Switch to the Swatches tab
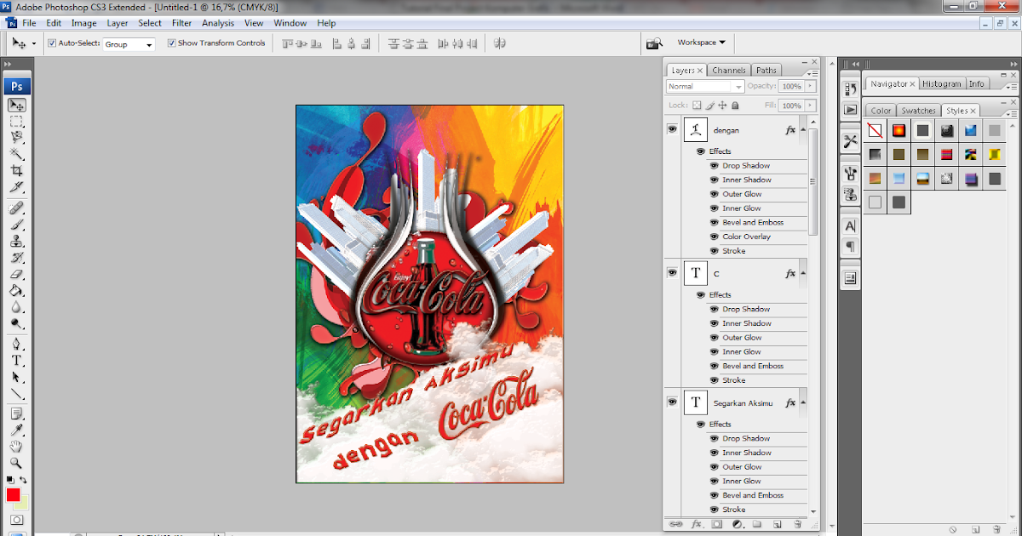 pos(919,111)
